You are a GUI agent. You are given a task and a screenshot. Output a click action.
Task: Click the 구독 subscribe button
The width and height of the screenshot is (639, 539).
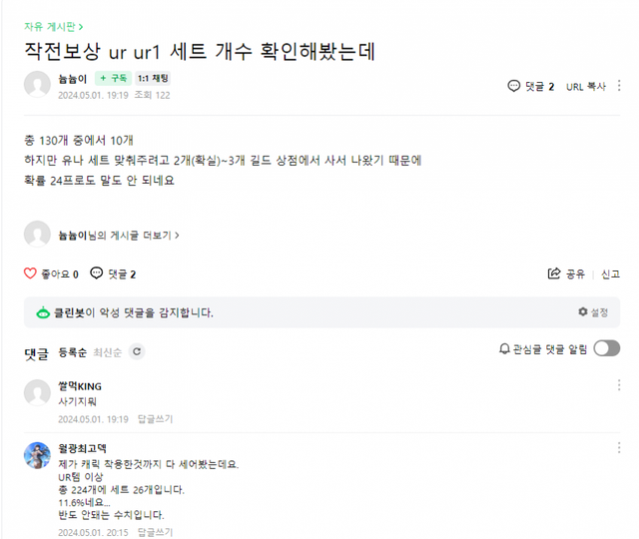click(114, 78)
